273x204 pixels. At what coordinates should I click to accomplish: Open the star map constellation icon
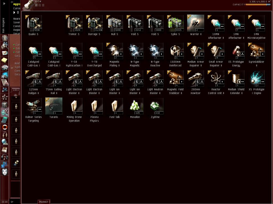[5, 90]
